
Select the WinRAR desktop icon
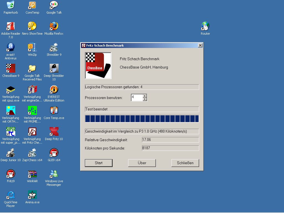point(32,174)
